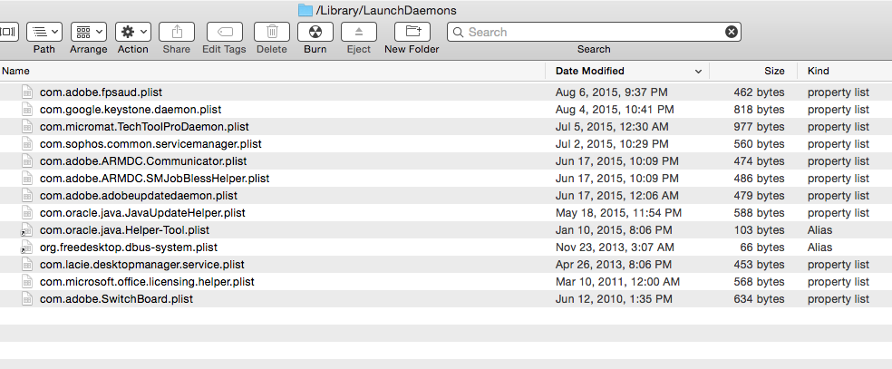Click date Jul 5, 2015, 12:30 AM
The image size is (892, 369).
[612, 126]
